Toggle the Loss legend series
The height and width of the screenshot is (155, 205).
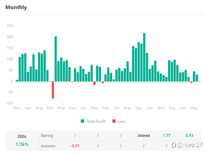click(x=121, y=121)
